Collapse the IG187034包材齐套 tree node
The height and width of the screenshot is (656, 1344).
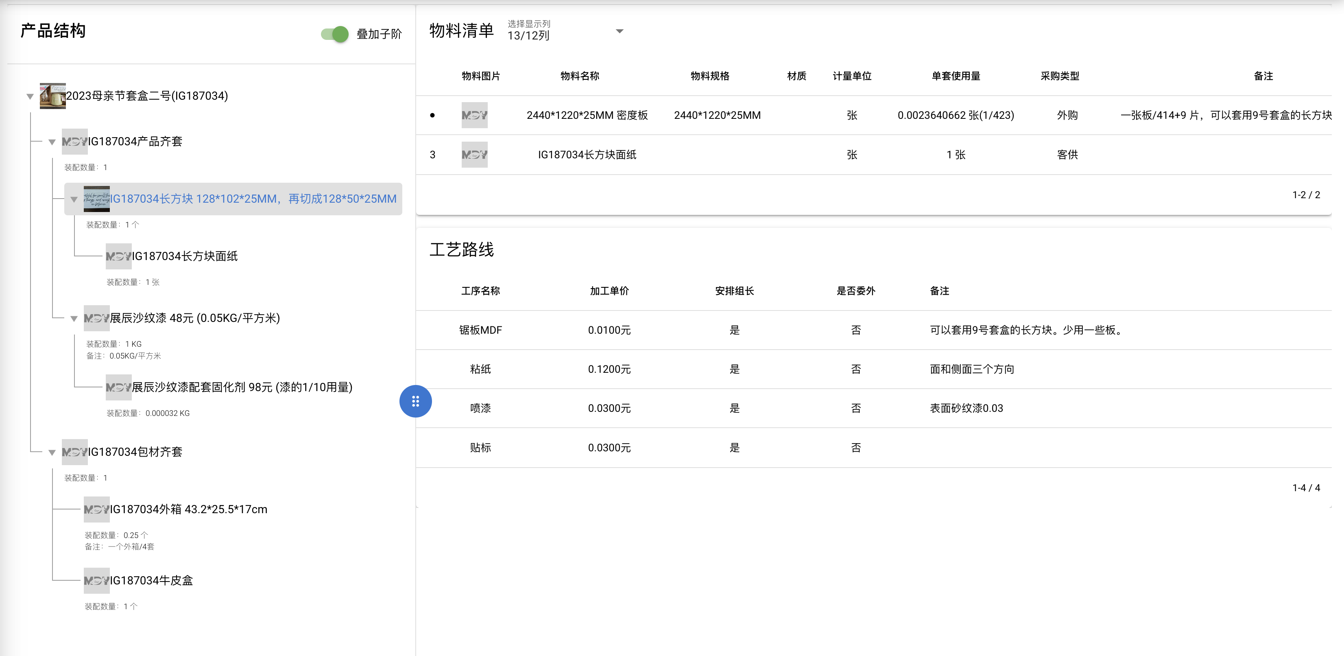tap(52, 453)
